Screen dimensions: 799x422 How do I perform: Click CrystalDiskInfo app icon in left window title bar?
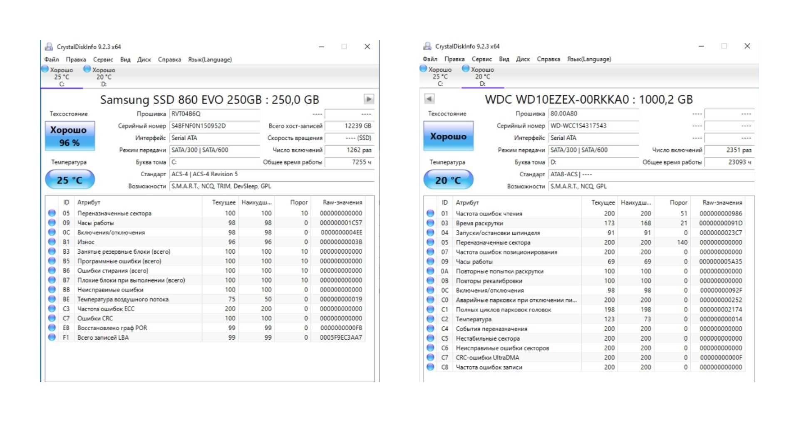pyautogui.click(x=49, y=47)
